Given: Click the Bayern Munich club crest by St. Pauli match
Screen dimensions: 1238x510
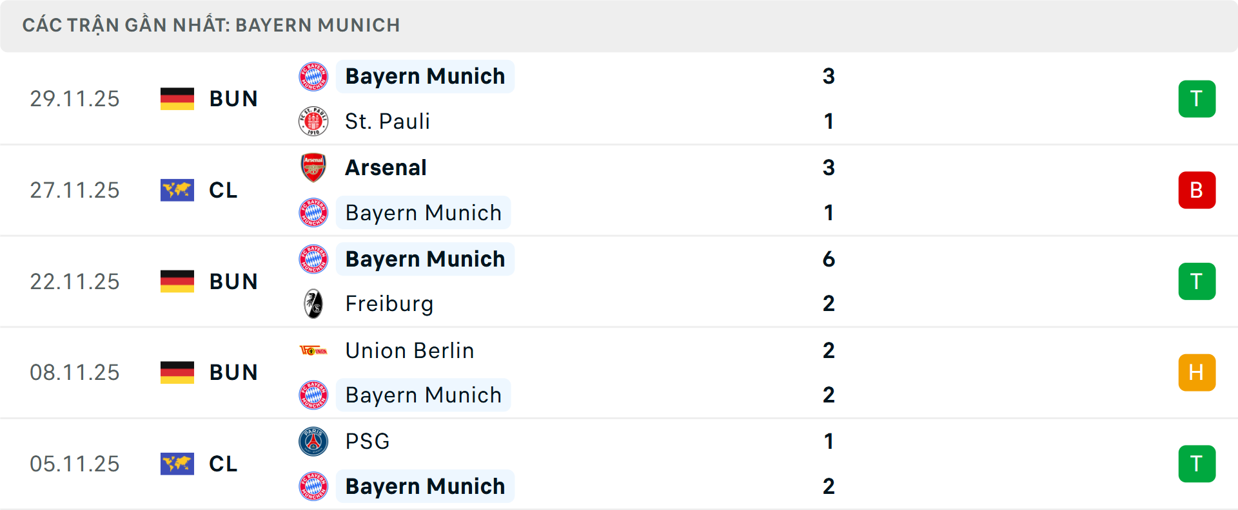Looking at the screenshot, I should pyautogui.click(x=314, y=76).
